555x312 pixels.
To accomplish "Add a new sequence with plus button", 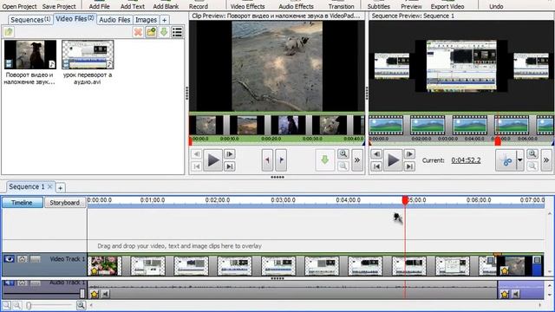I will coord(60,187).
